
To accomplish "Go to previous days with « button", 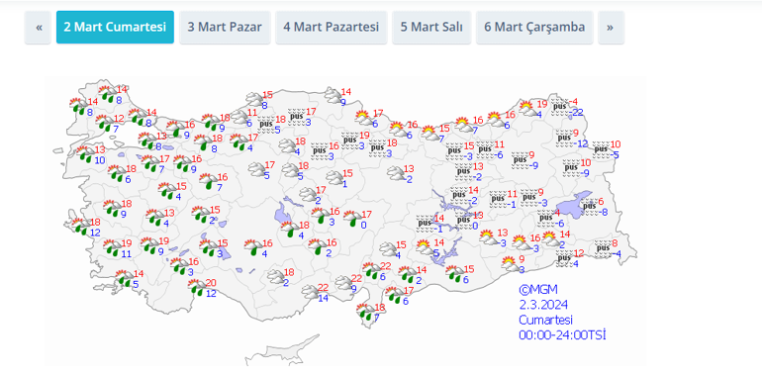I will pyautogui.click(x=38, y=27).
